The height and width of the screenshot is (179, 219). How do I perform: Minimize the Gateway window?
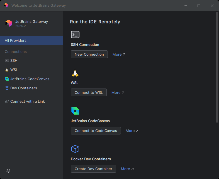[186, 6]
